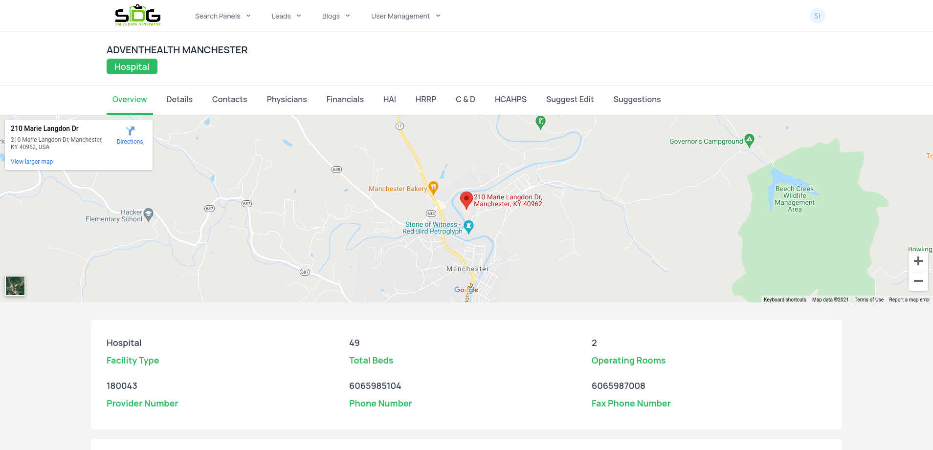This screenshot has width=933, height=450.
Task: Click Hacker Elementary School map marker
Action: 149,214
